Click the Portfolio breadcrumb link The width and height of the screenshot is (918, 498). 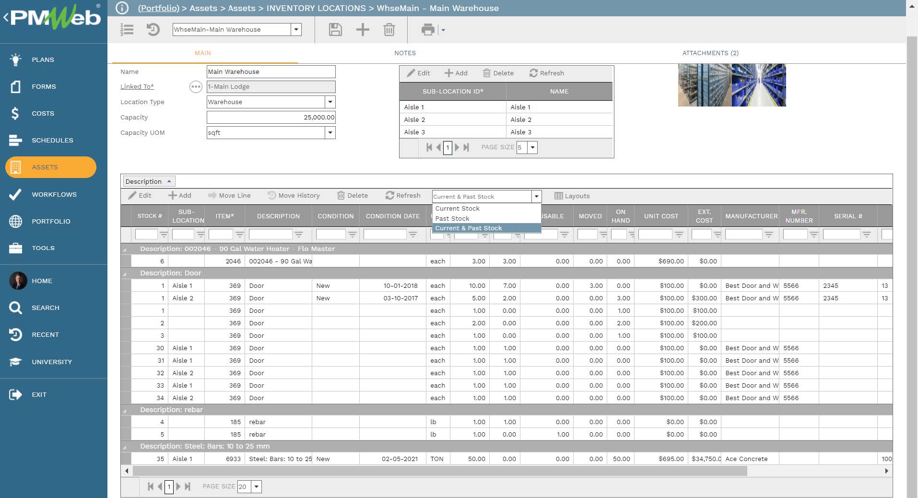[158, 8]
